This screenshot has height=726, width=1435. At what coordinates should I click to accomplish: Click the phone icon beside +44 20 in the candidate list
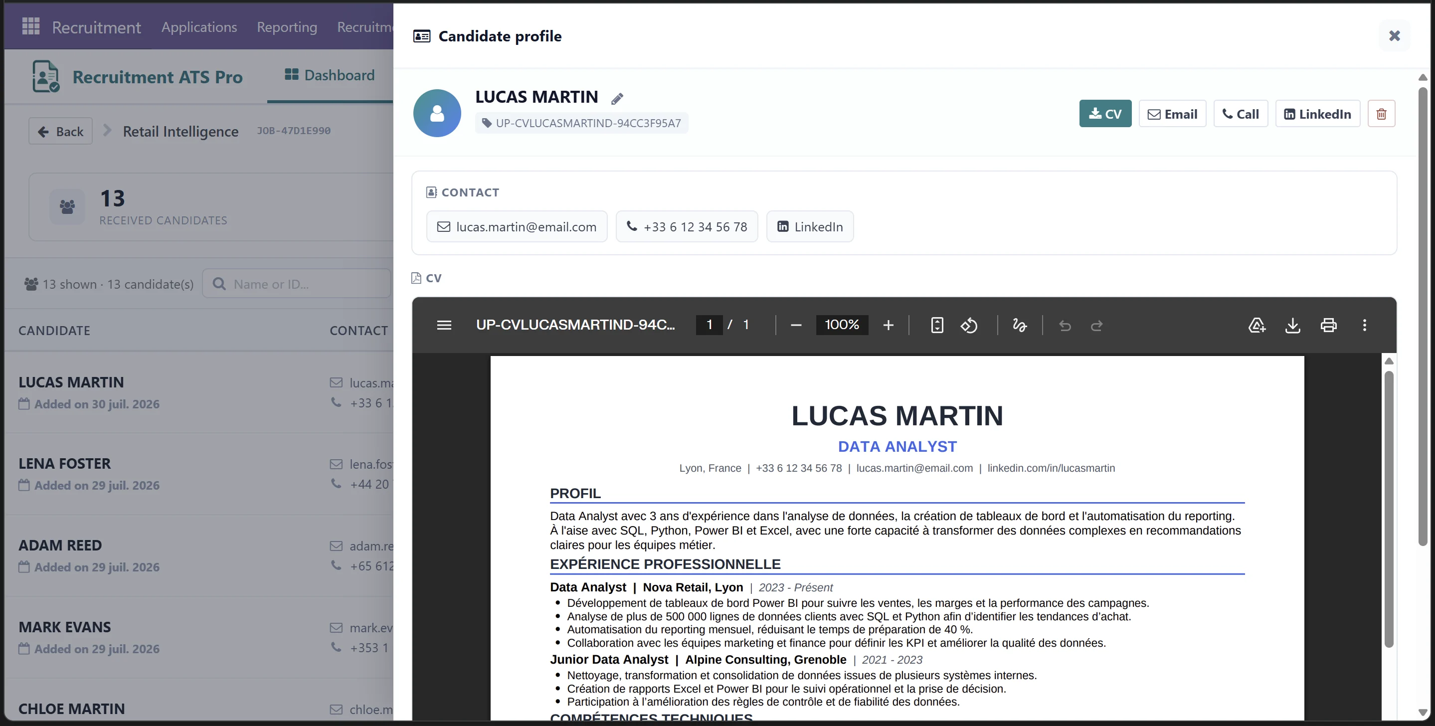(336, 484)
